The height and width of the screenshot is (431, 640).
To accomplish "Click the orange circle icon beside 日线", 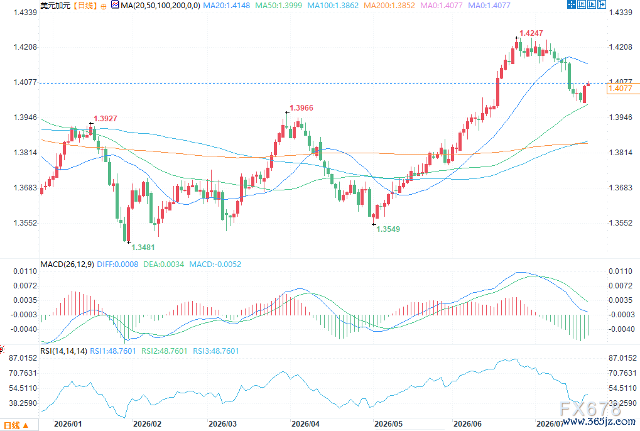I will (104, 6).
